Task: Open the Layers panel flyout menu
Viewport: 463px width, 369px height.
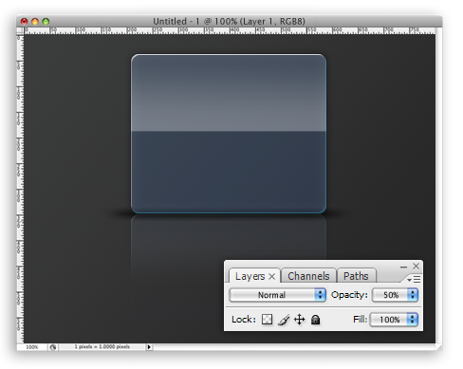Action: (414, 280)
